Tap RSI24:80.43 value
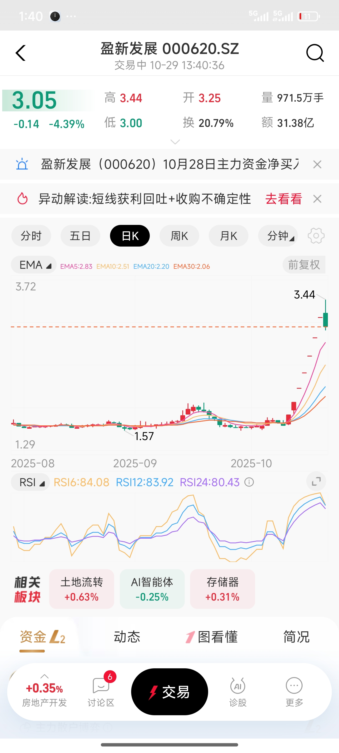The width and height of the screenshot is (339, 753). tap(210, 482)
